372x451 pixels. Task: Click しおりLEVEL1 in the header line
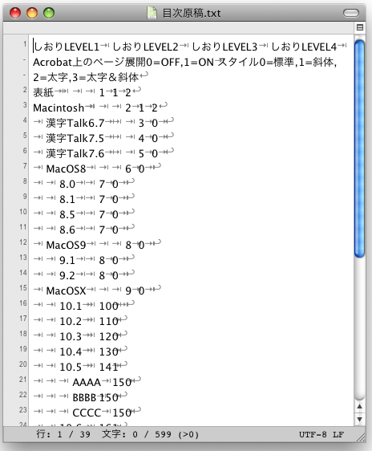click(67, 47)
